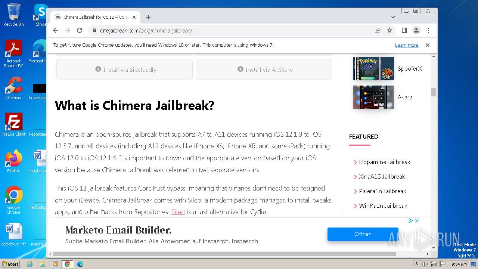Follow the Sileo hyperlink
Screen dimensions: 478x269
point(178,212)
